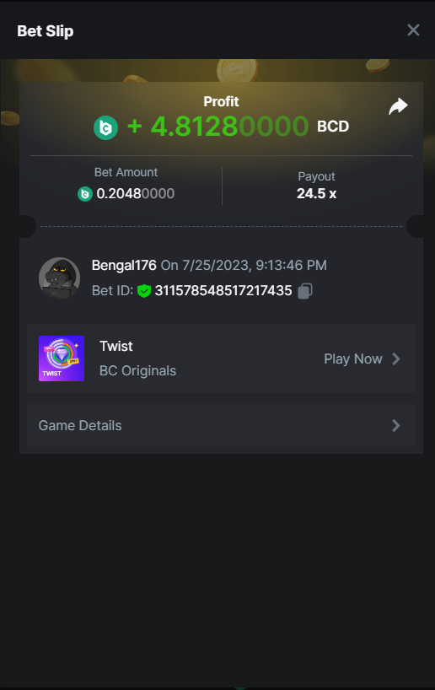The image size is (435, 690).
Task: Click the BC Originals label
Action: 137,371
